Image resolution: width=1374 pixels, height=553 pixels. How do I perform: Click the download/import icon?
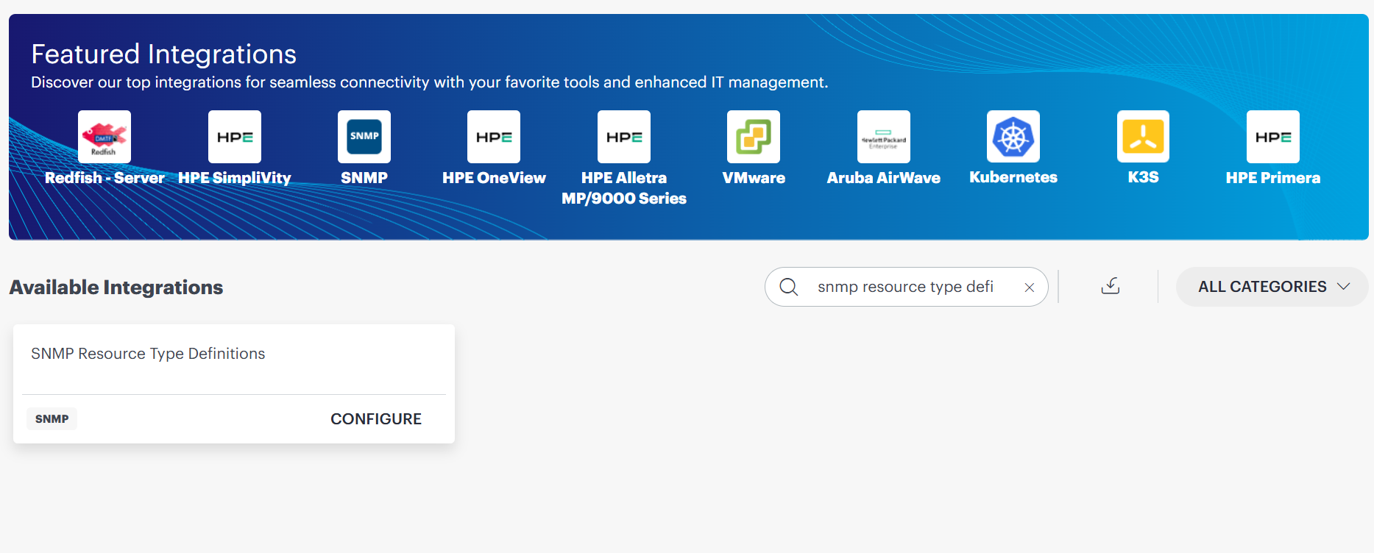coord(1111,286)
